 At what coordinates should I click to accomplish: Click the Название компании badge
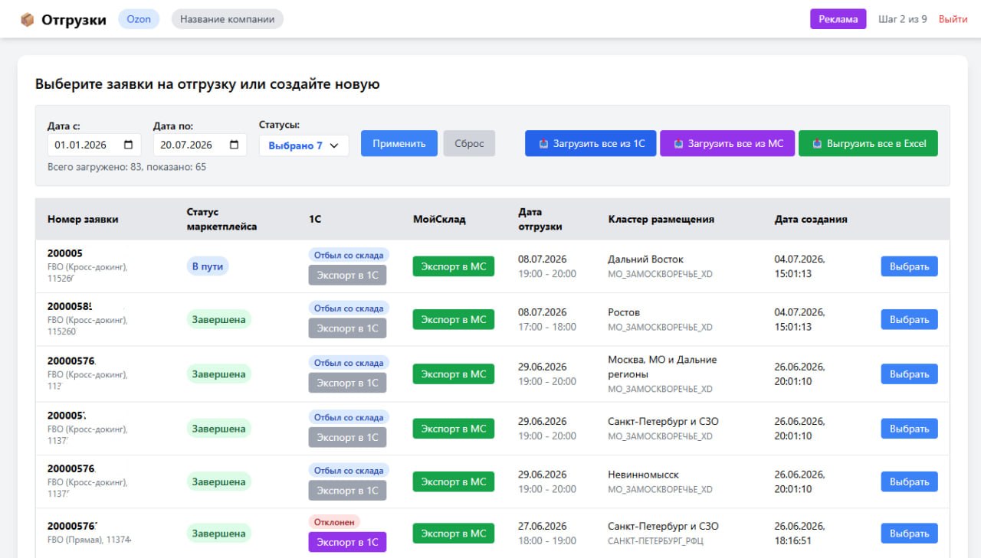coord(228,19)
